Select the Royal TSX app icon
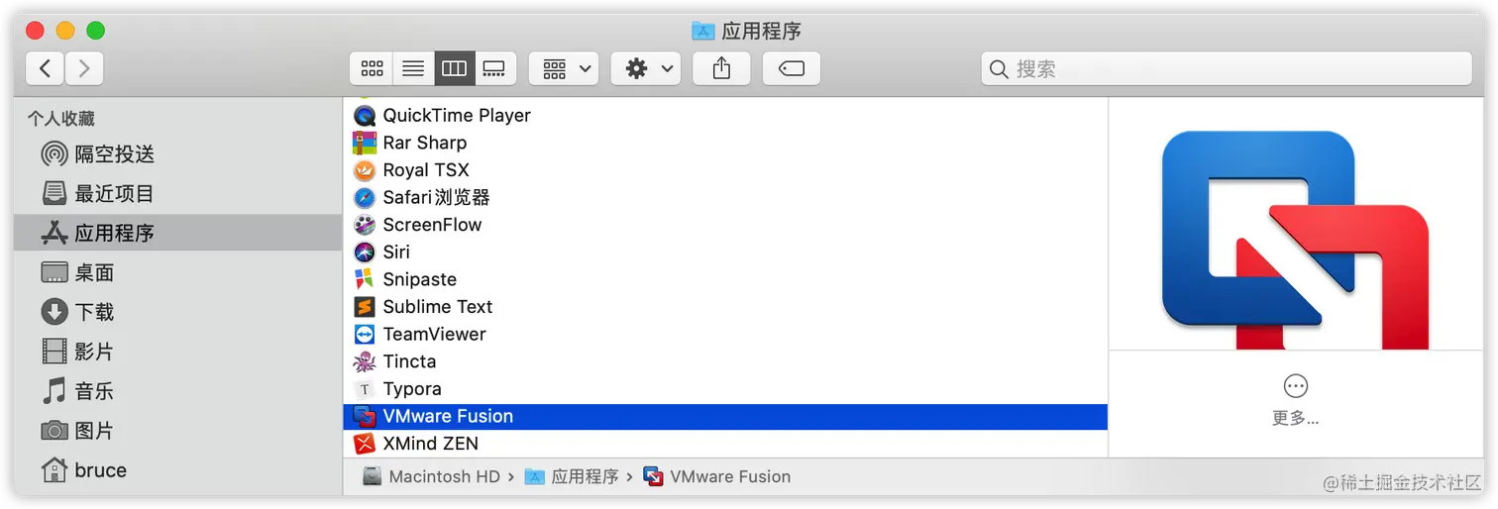1498x509 pixels. point(365,170)
